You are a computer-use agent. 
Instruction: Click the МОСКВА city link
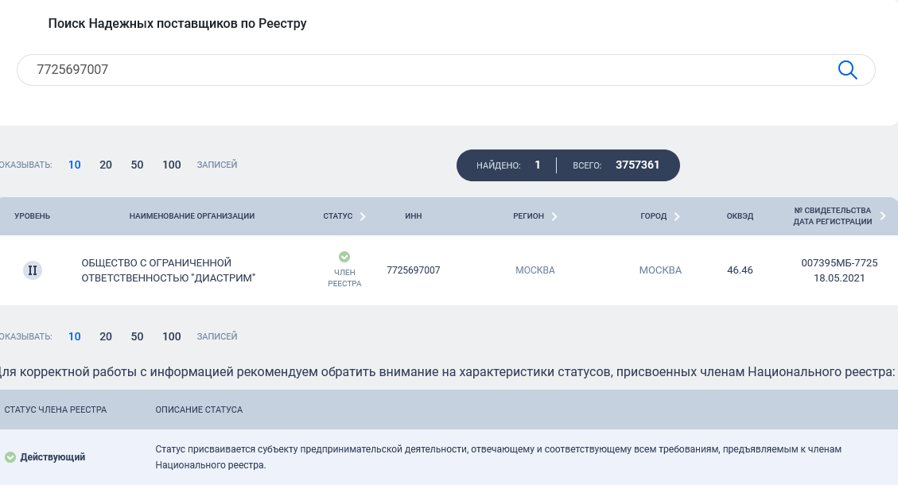click(660, 270)
